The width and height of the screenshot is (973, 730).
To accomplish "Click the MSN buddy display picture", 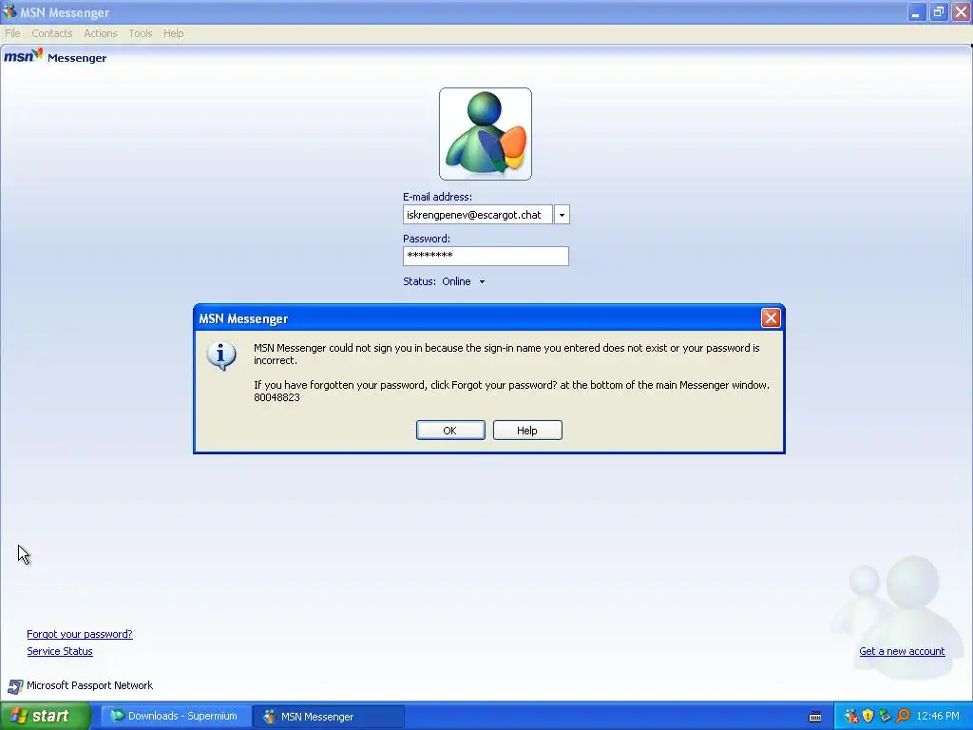I will point(486,134).
